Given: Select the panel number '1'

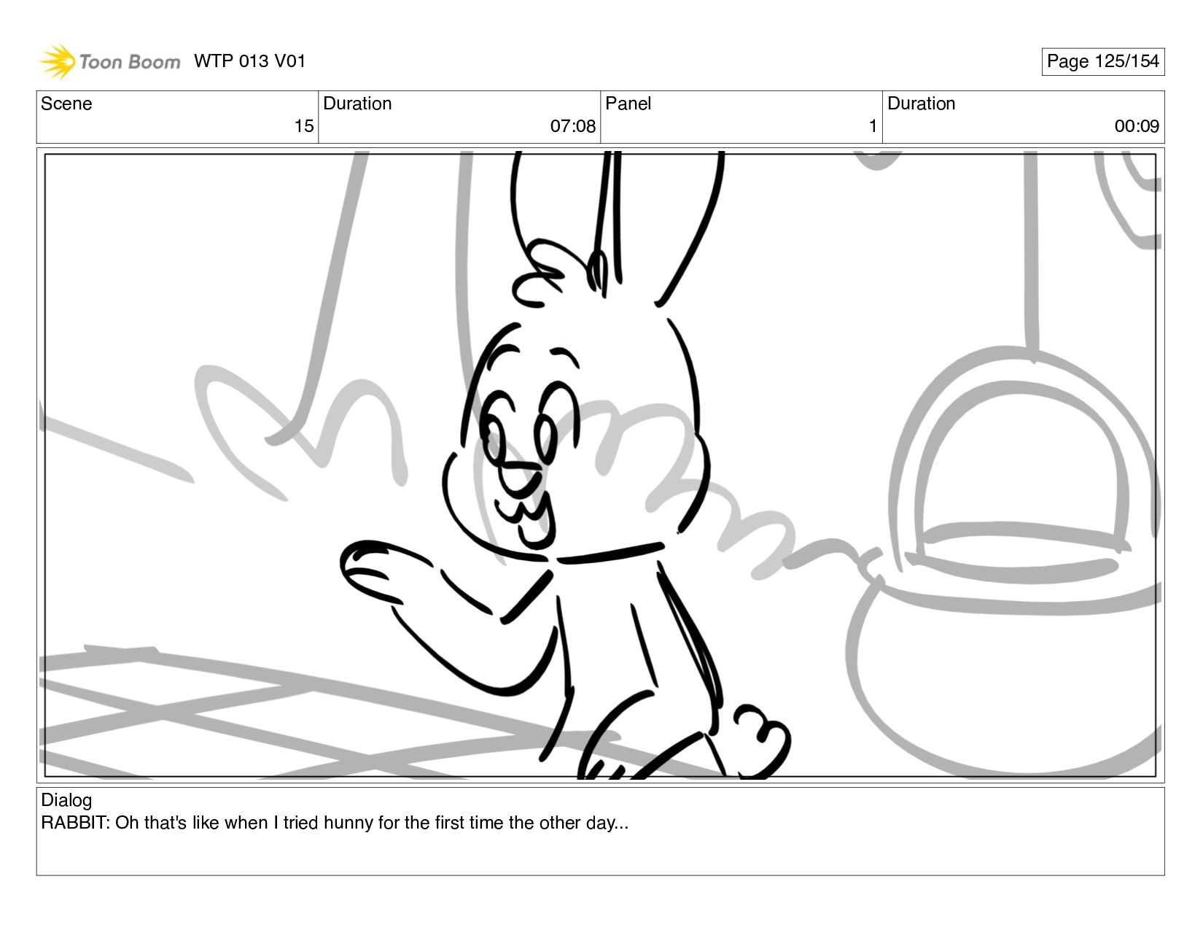Looking at the screenshot, I should click(x=873, y=126).
